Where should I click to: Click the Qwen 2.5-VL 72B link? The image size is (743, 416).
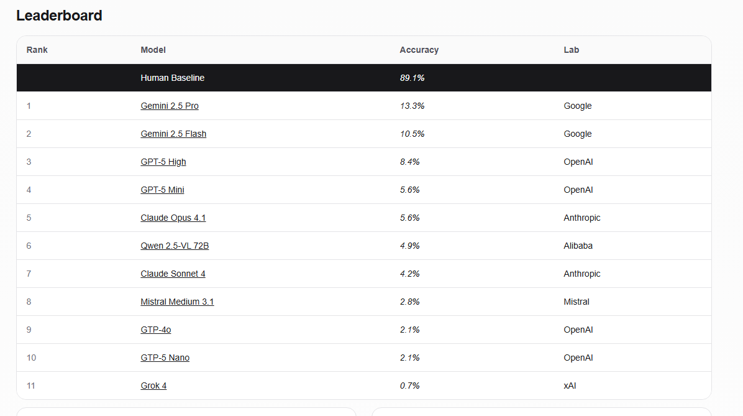tap(175, 246)
